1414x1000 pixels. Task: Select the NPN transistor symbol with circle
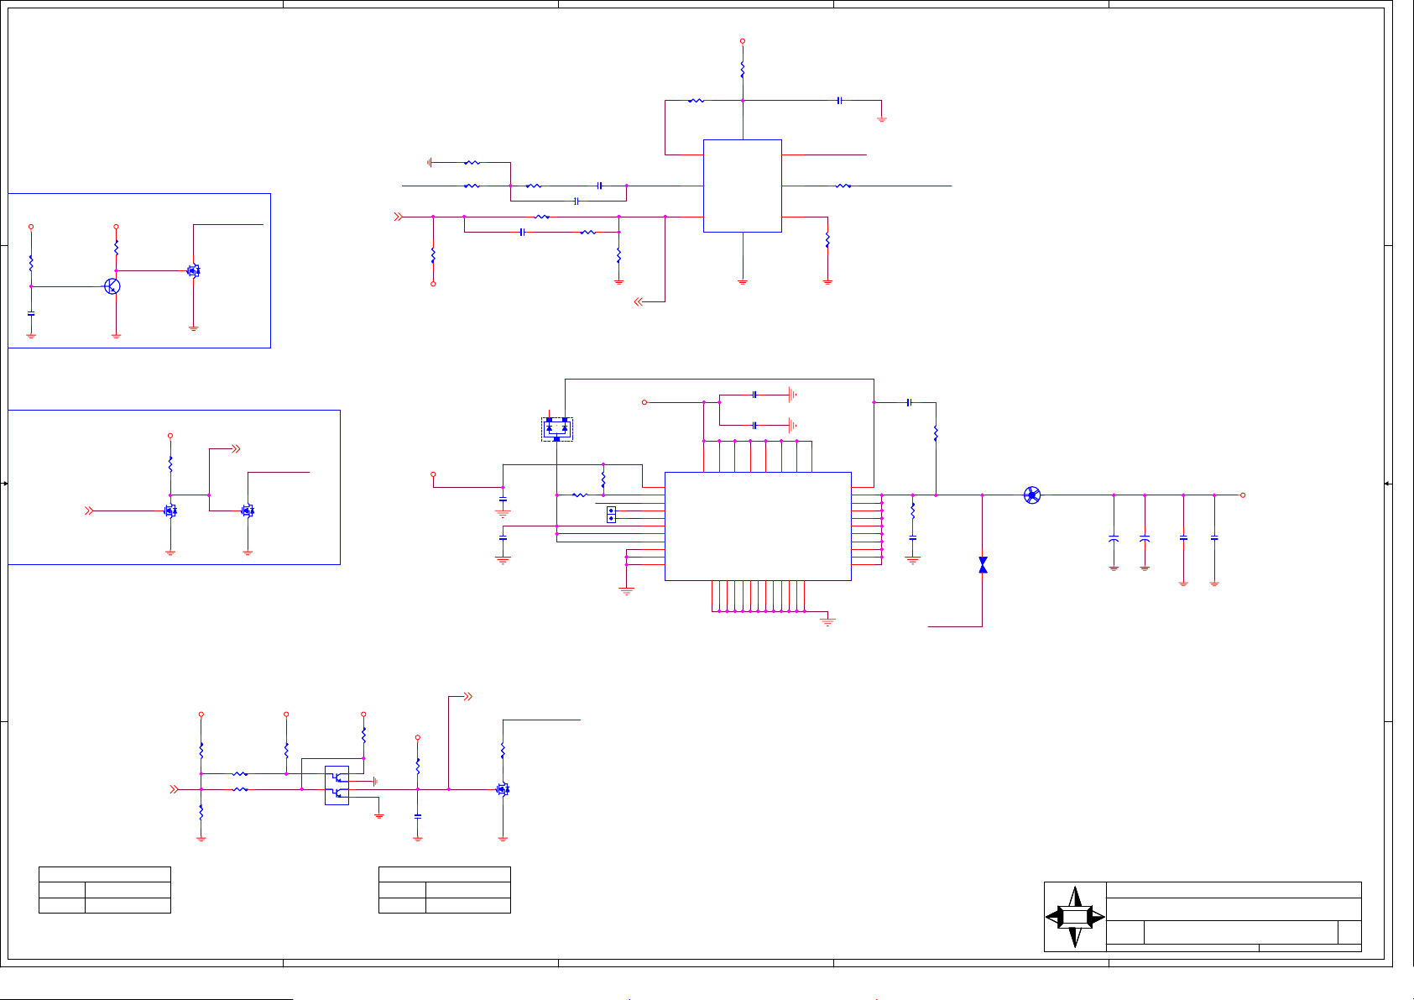point(112,286)
